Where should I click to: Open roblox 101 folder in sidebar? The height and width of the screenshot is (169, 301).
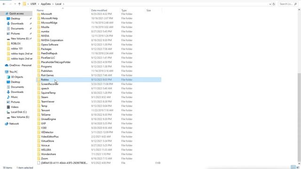tap(16, 48)
